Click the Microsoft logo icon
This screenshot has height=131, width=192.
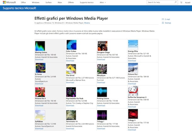point(4,2)
